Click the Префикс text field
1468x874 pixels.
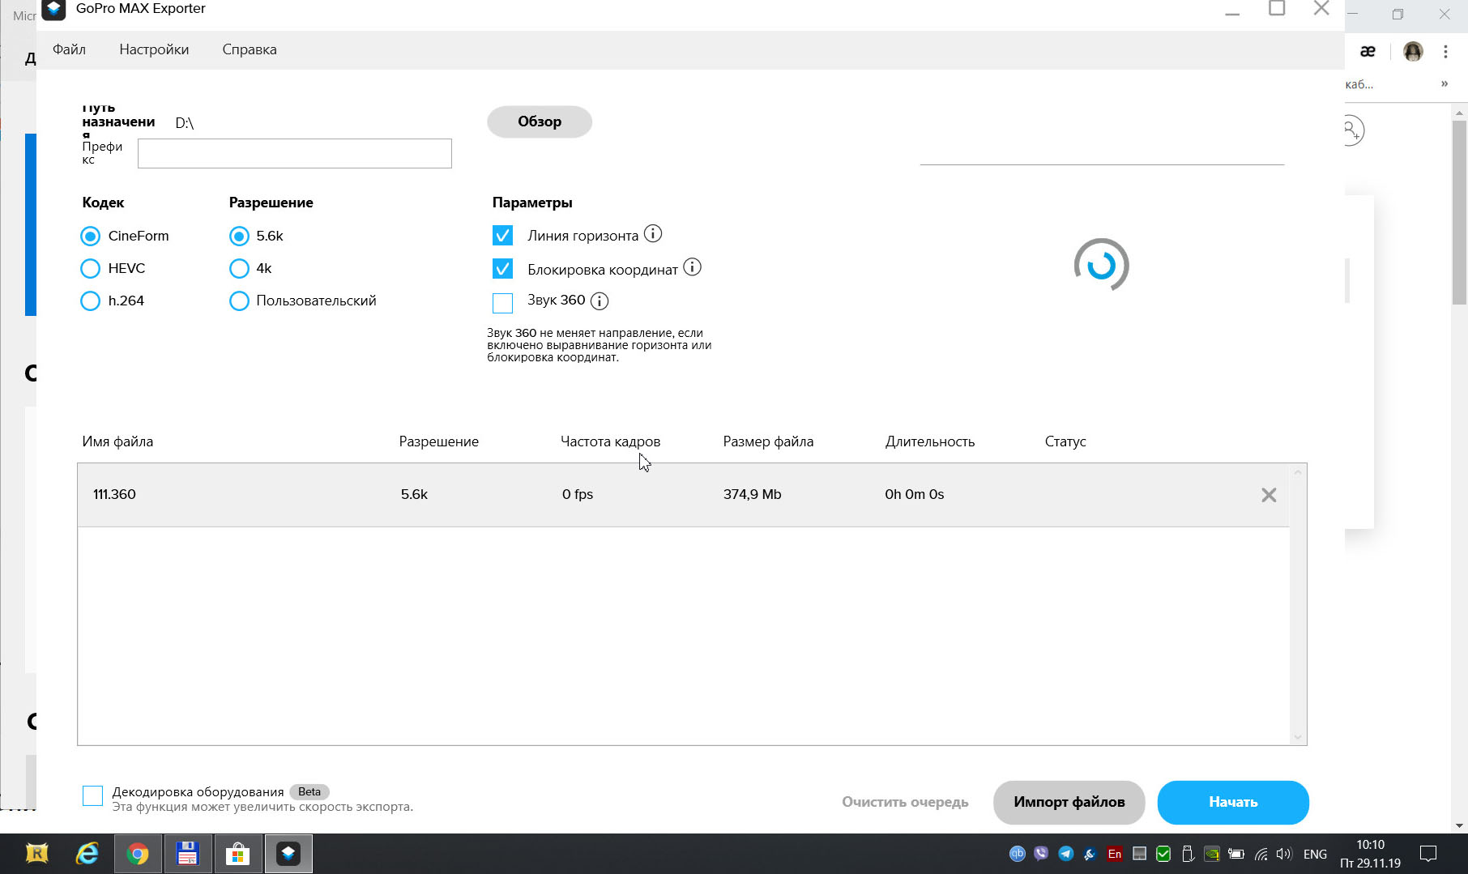[x=295, y=153]
